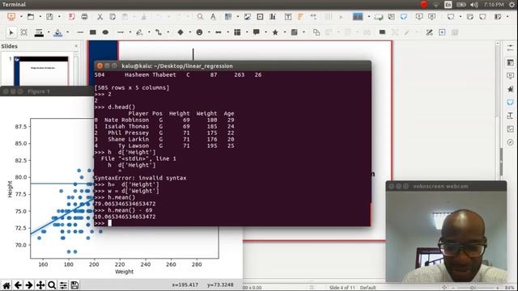The image size is (518, 291).
Task: Insert a chart into the slide
Action: point(273,16)
